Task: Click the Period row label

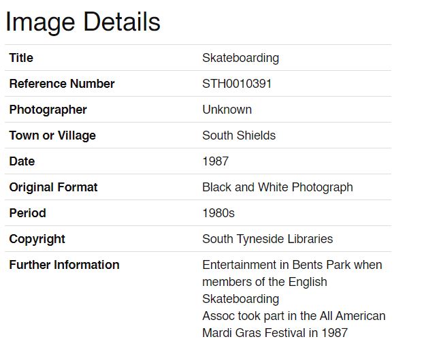Action: click(x=28, y=213)
